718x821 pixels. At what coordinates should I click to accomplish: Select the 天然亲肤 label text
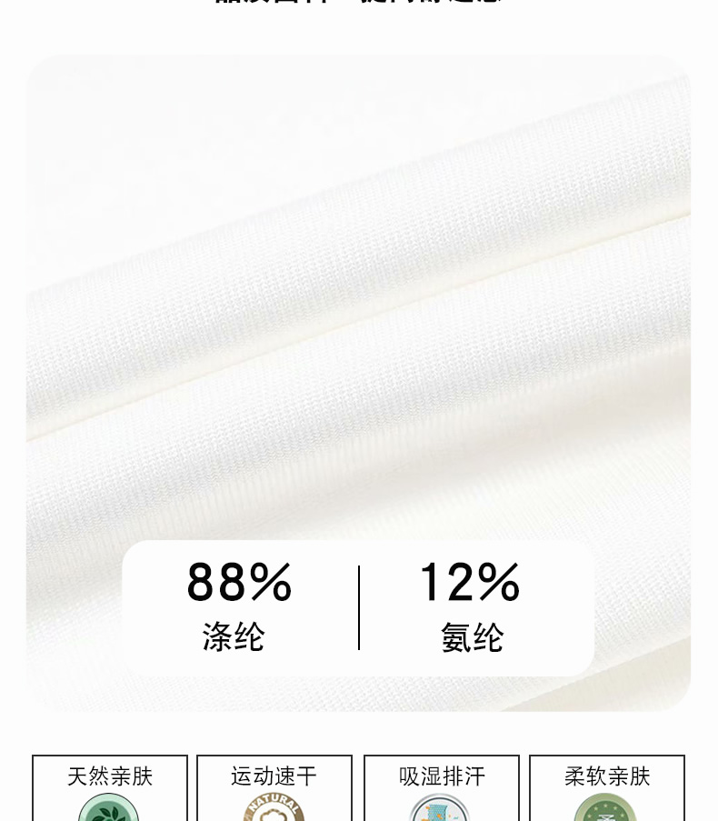110,776
